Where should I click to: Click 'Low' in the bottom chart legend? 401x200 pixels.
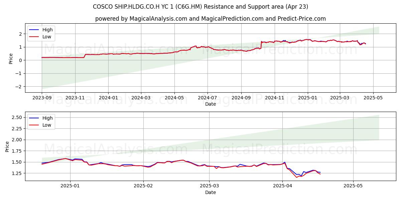point(47,125)
